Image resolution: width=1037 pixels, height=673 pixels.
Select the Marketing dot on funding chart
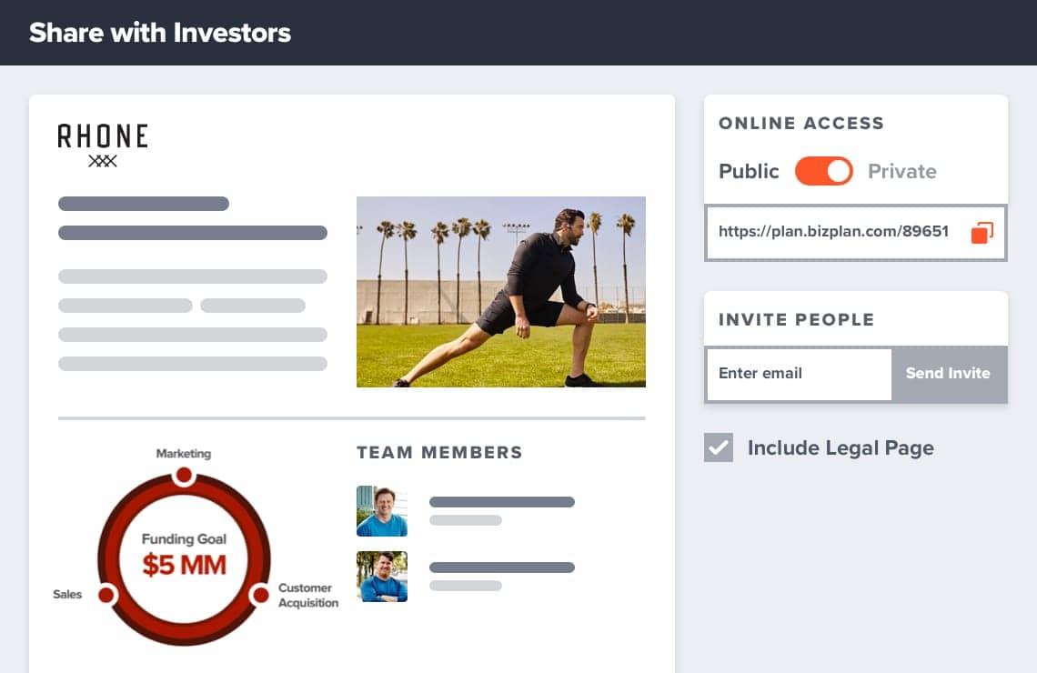(184, 475)
